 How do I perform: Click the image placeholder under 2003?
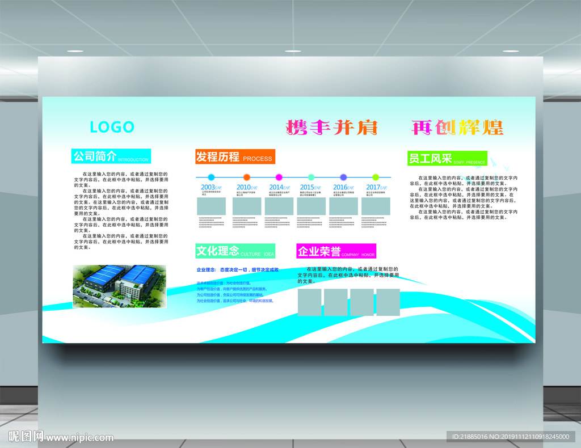(x=211, y=206)
